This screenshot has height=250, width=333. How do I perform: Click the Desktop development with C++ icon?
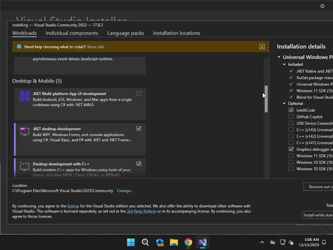click(25, 166)
